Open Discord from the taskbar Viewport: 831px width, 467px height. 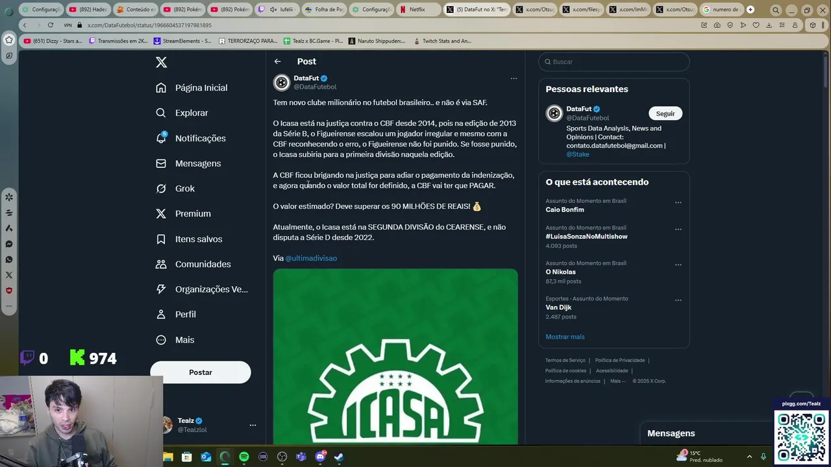pyautogui.click(x=320, y=457)
